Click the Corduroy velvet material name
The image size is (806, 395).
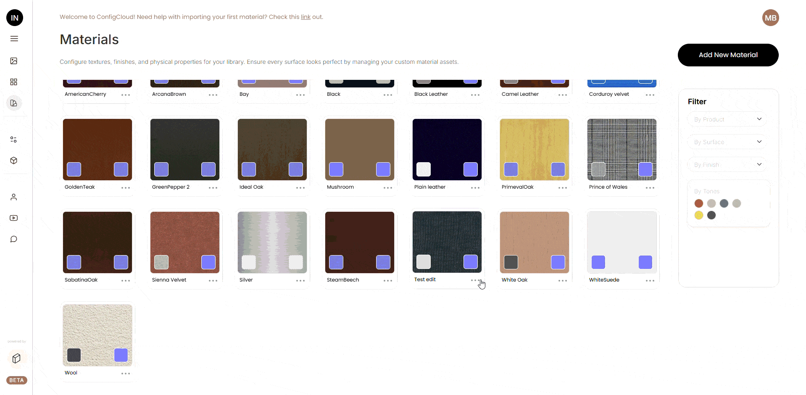(609, 94)
